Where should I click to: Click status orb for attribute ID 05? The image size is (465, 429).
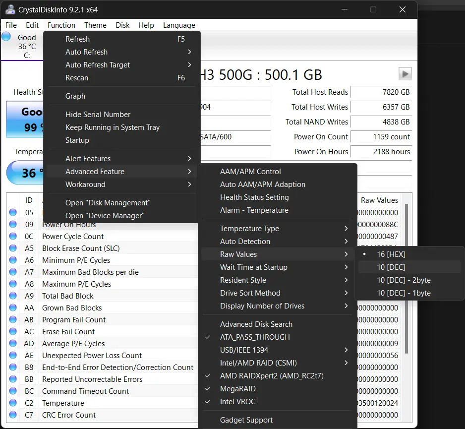(13, 212)
